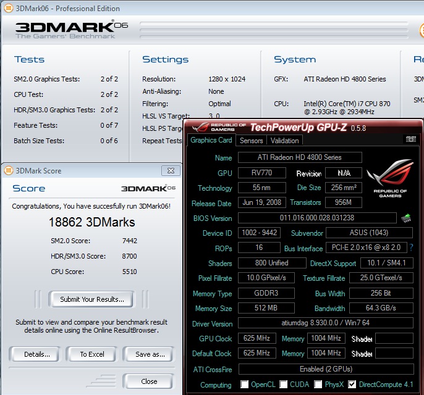Click the 3DMark06 logo in main window
Screen dimensions: 424x395
pyautogui.click(x=72, y=29)
